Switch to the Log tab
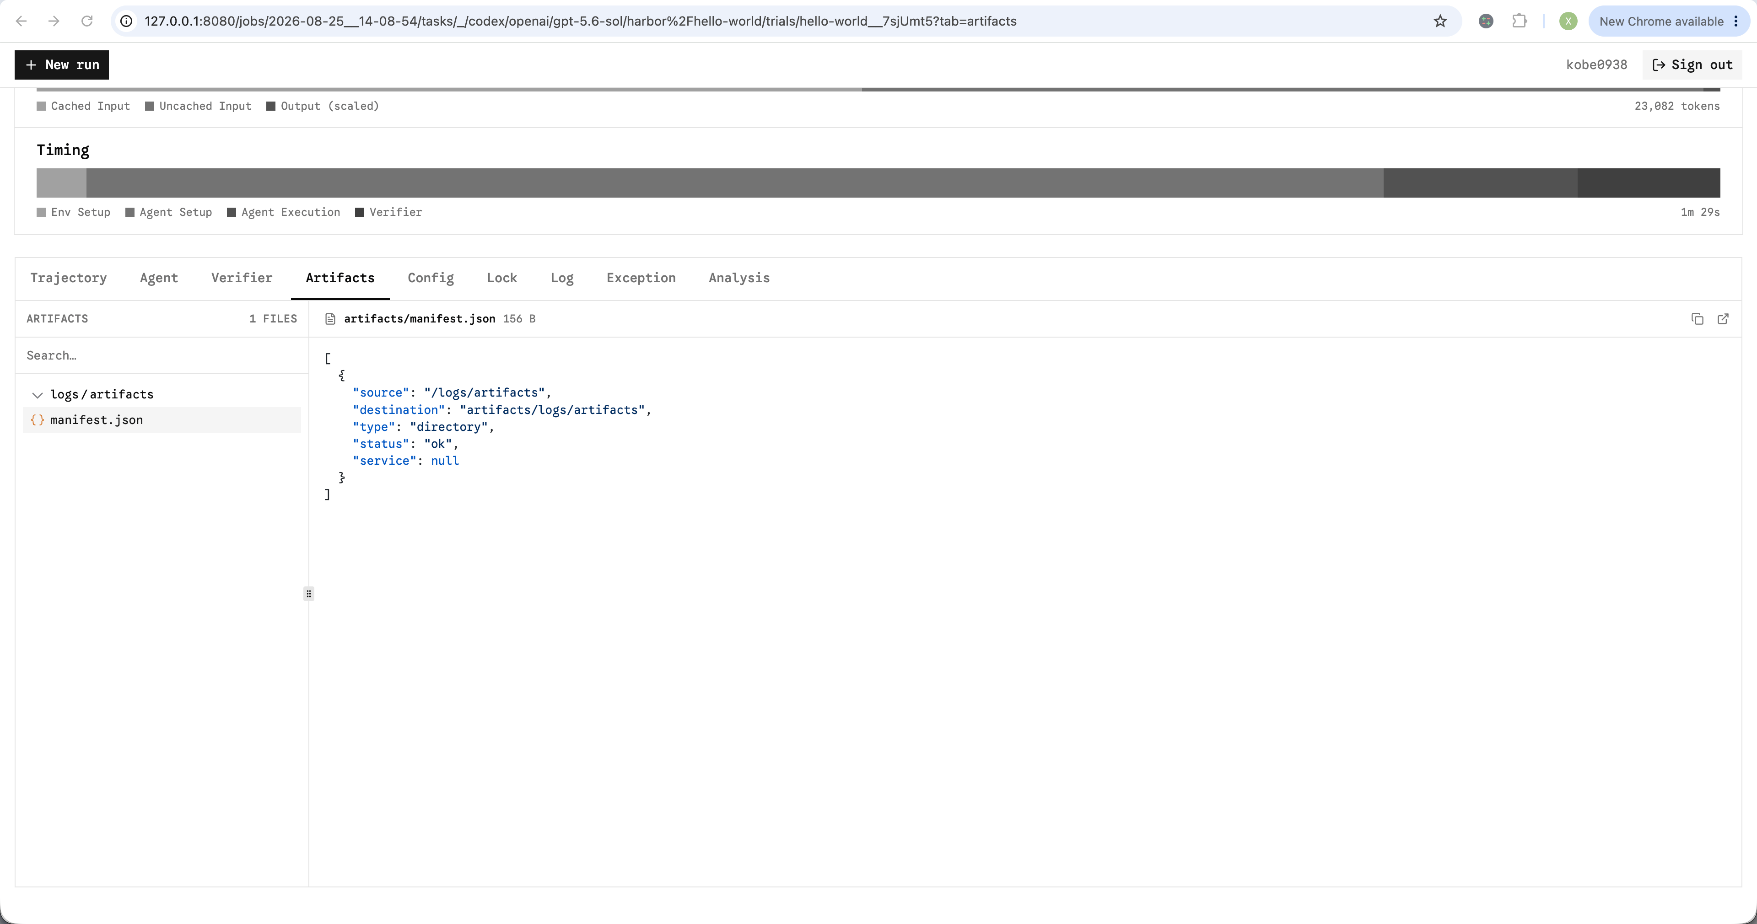This screenshot has width=1757, height=924. 562,278
